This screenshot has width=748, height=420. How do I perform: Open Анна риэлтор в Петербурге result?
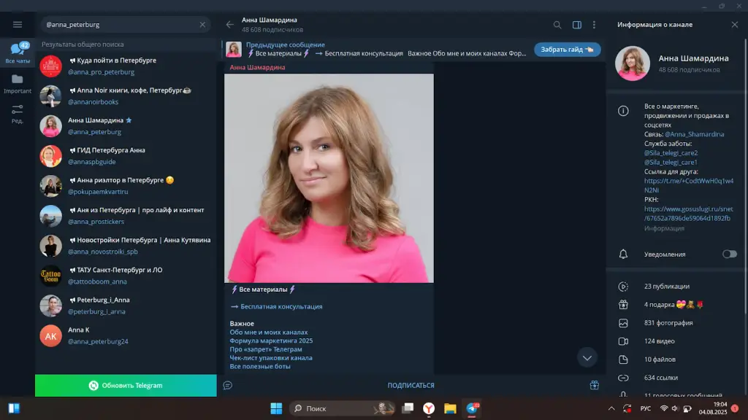click(126, 186)
